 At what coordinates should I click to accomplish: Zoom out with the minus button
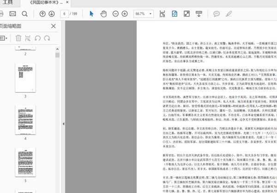coord(115,14)
